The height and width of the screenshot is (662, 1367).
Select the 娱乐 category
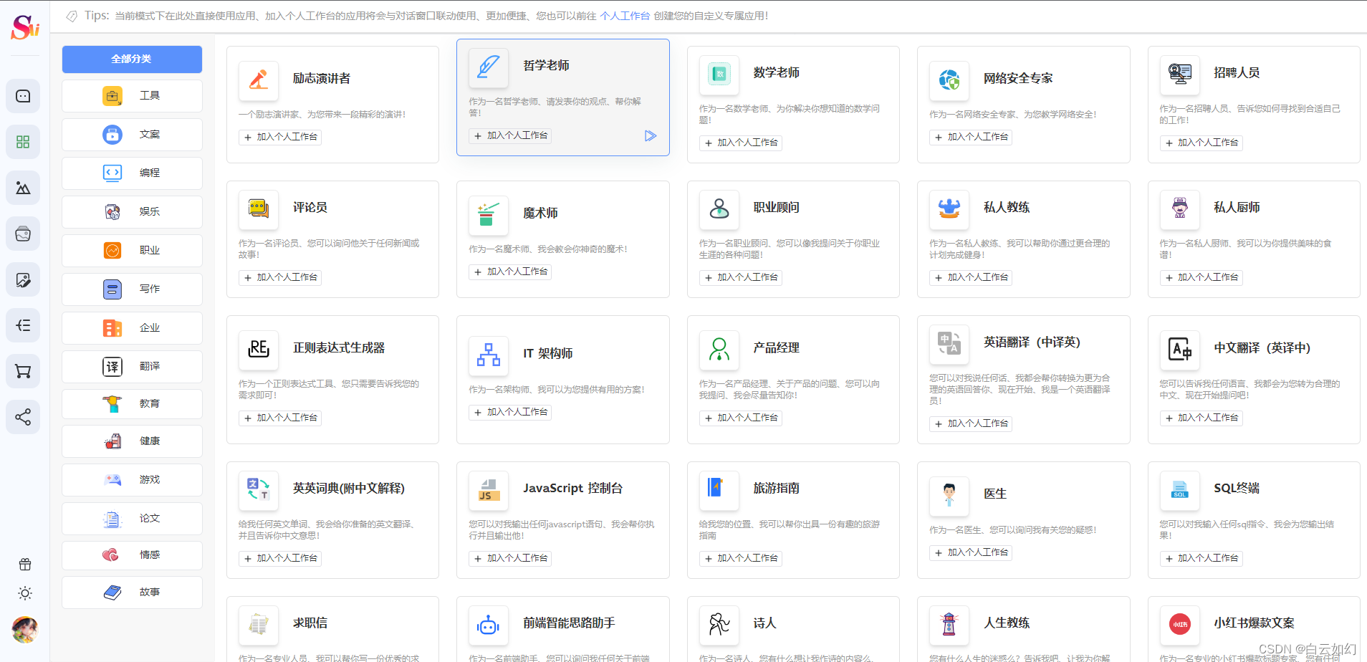coord(132,211)
